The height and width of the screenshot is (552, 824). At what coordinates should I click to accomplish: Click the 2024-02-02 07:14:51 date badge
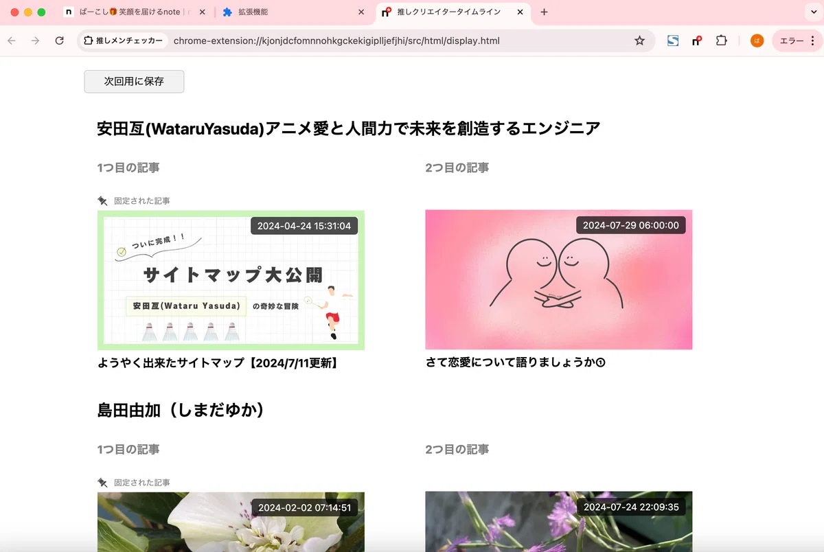coord(304,508)
